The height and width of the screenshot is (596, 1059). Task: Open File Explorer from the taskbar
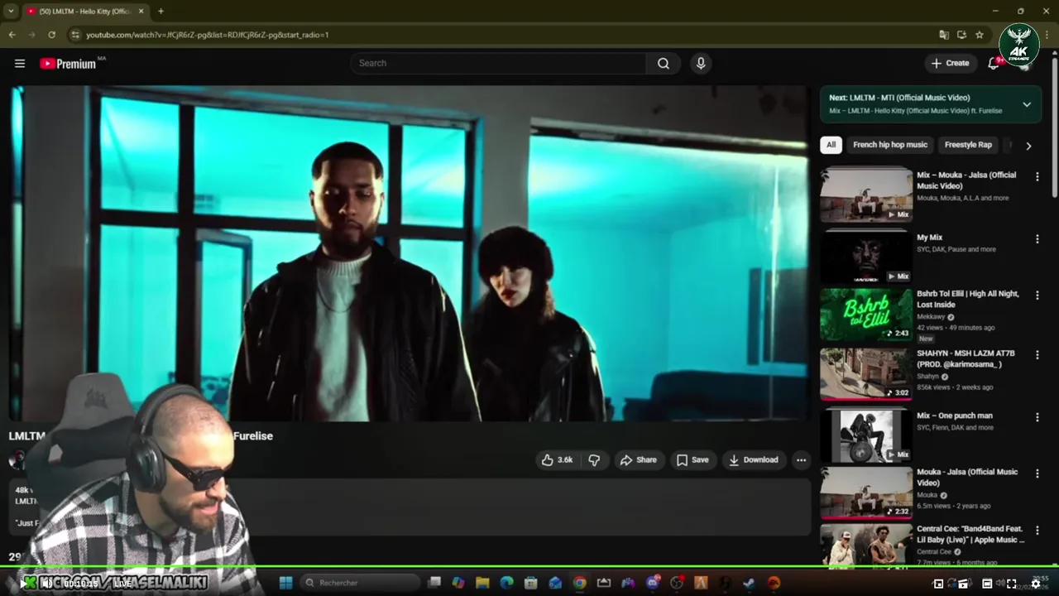482,583
